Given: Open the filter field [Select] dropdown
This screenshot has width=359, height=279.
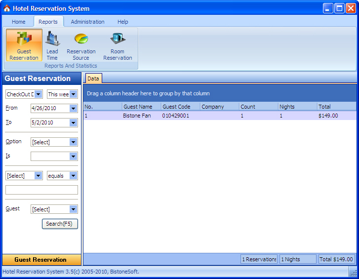Looking at the screenshot, I should pos(38,176).
